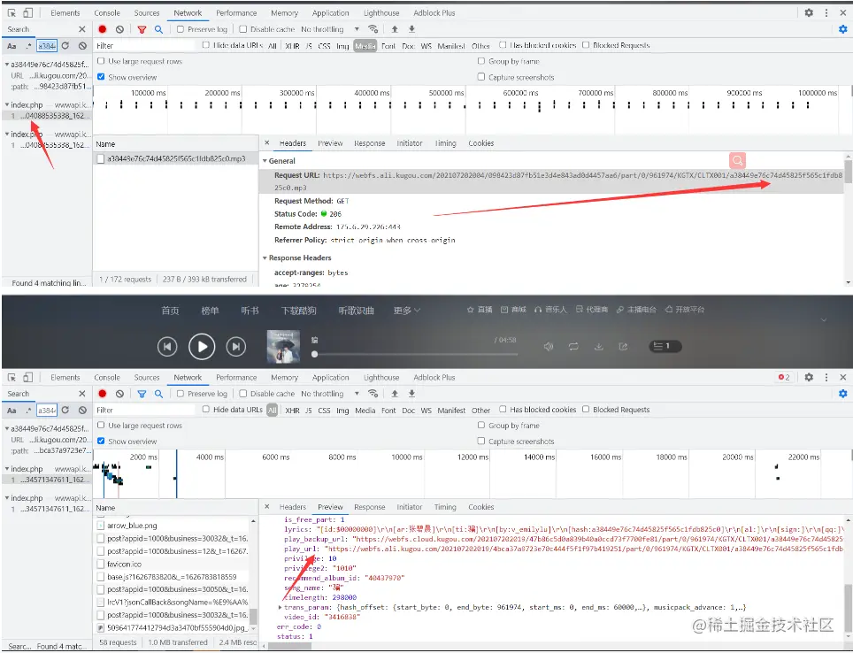Toggle match case Aa in top Search pane

pos(12,46)
